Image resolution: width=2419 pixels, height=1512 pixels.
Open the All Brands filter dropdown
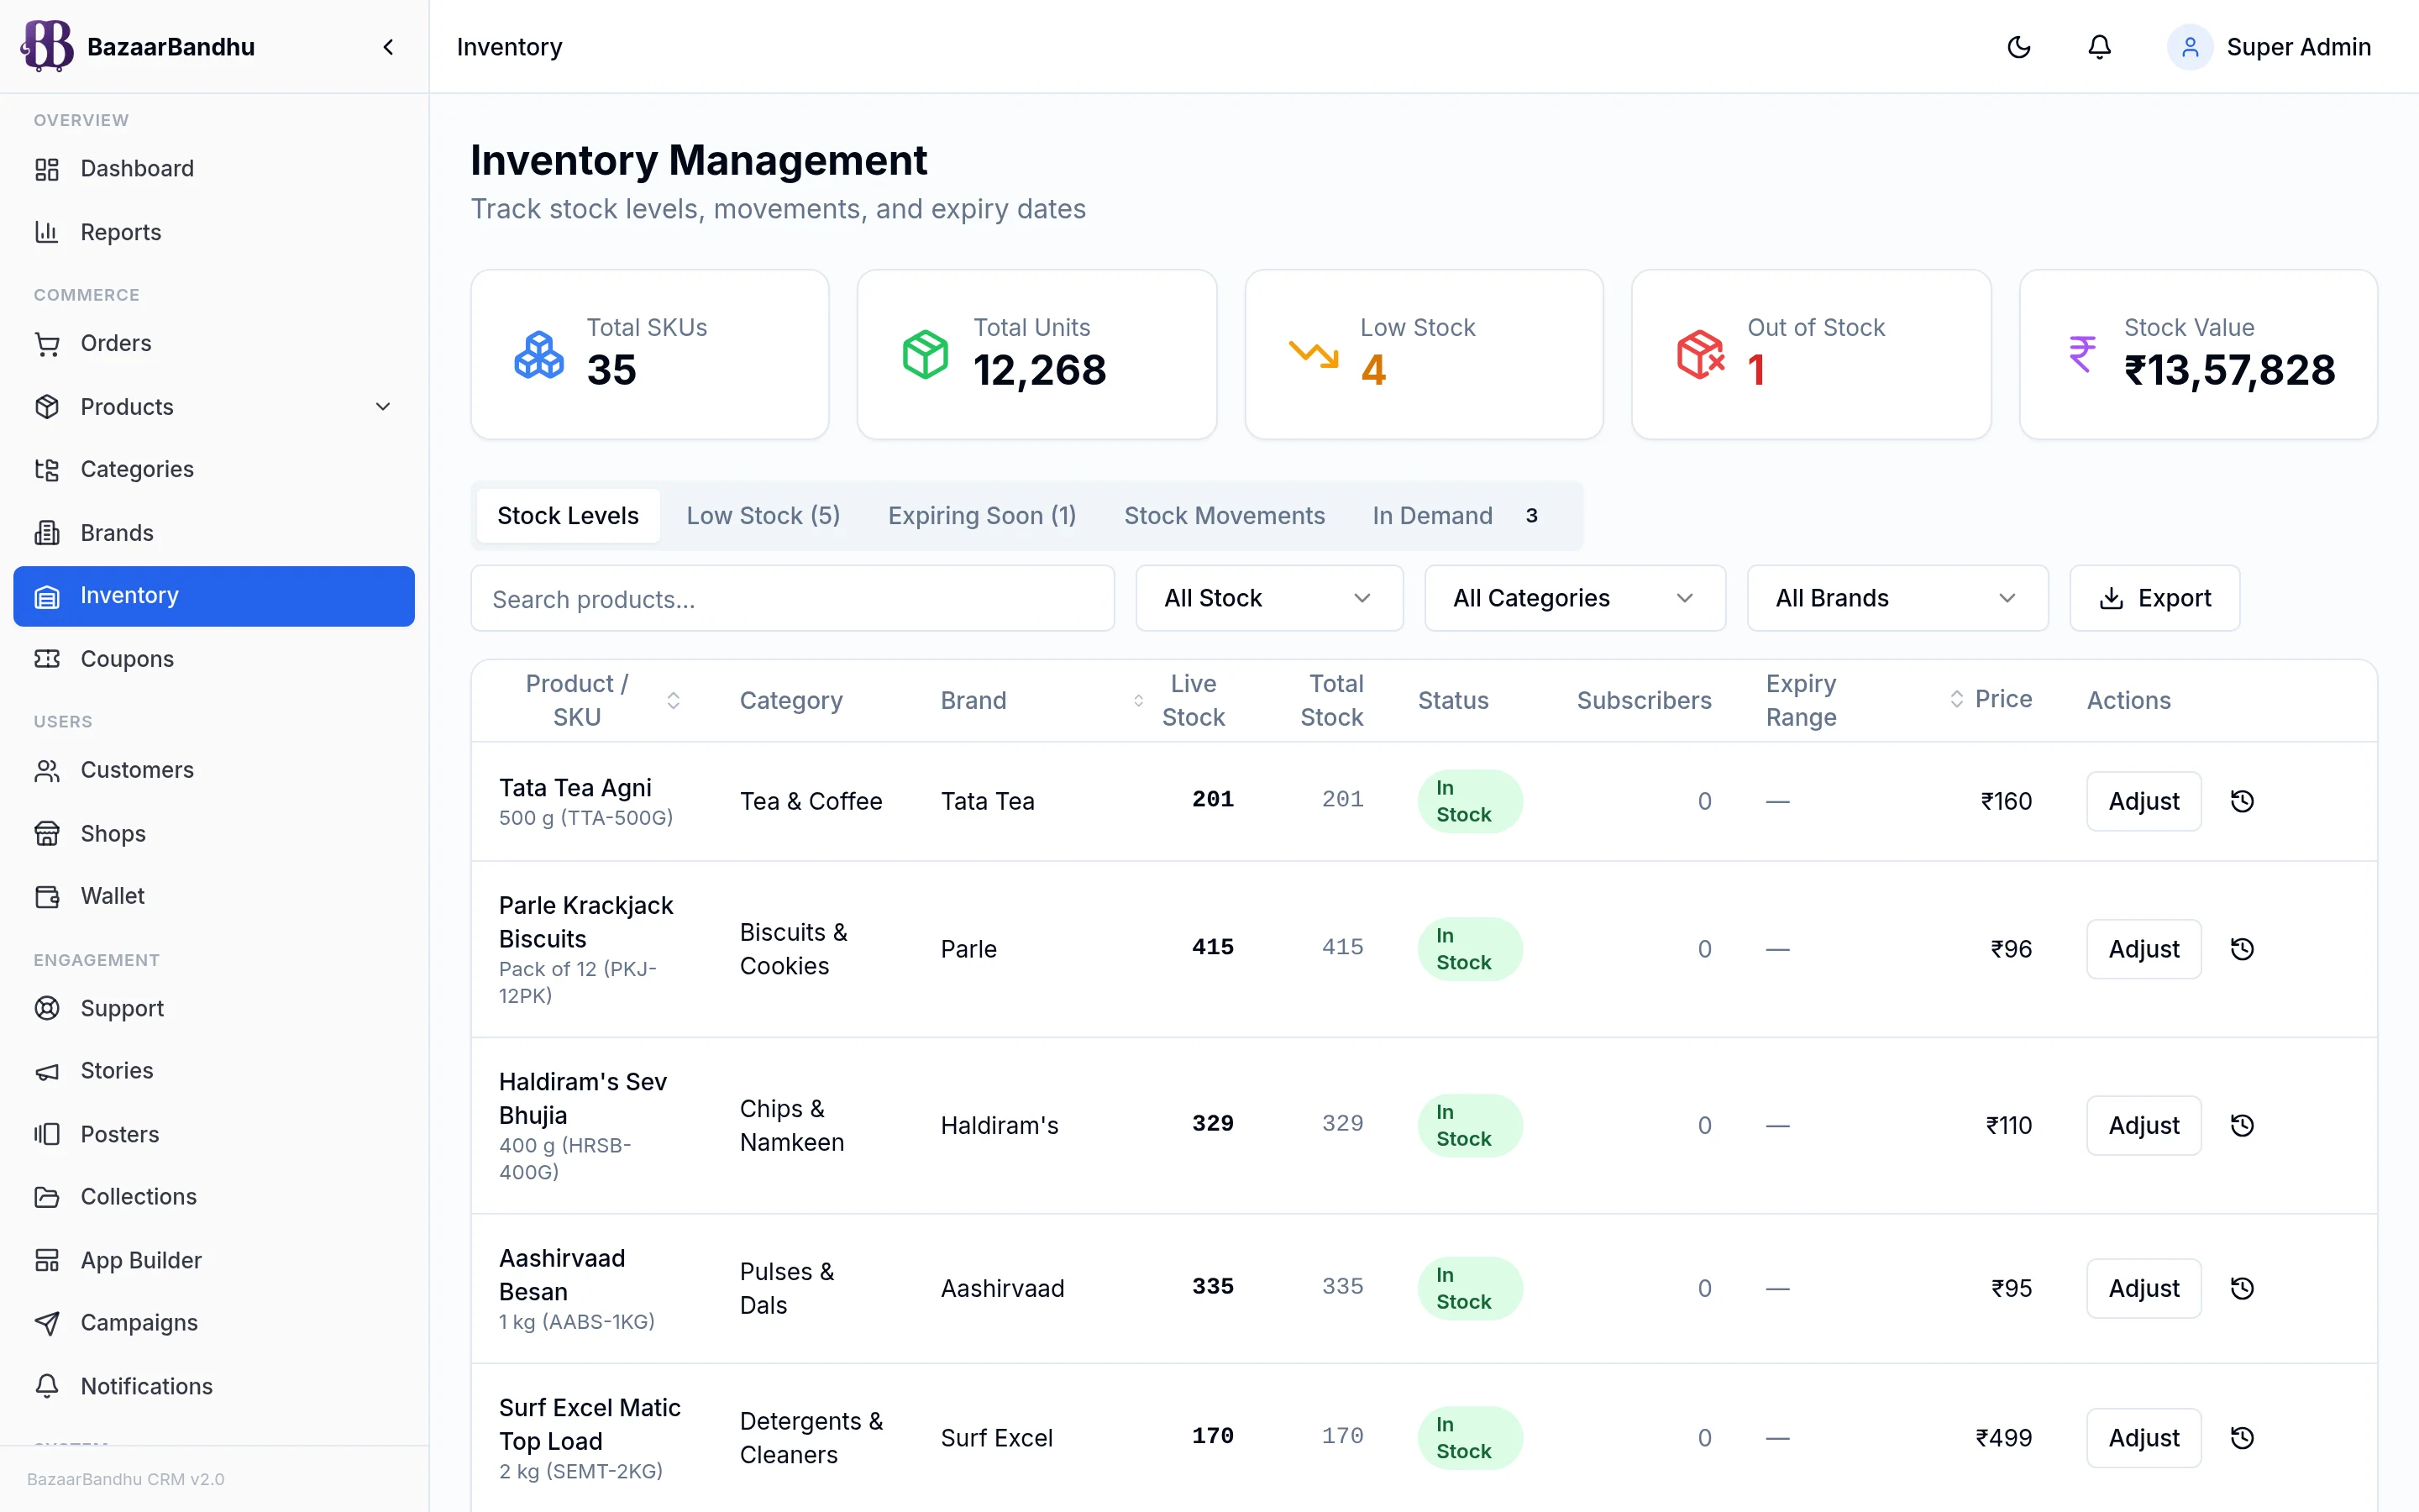(1897, 598)
